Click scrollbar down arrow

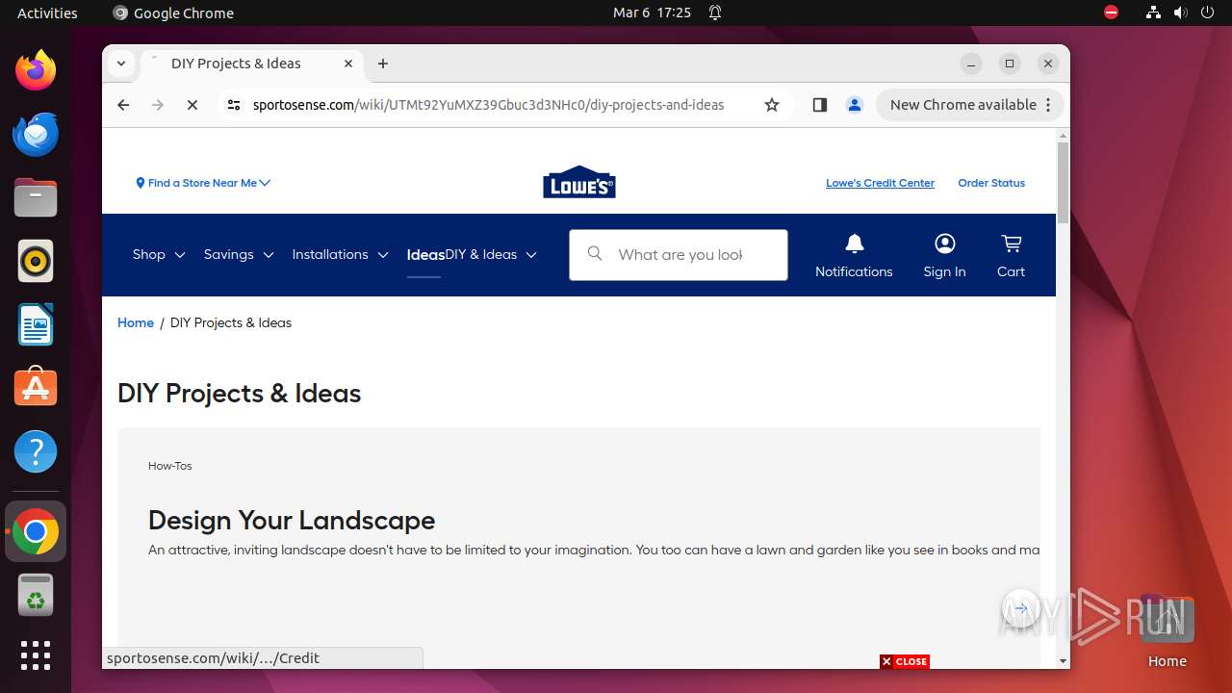1063,661
